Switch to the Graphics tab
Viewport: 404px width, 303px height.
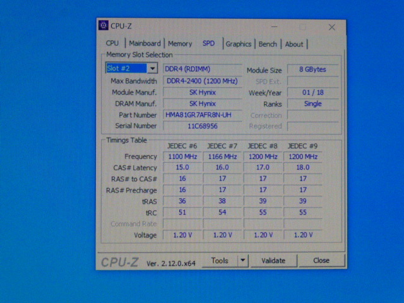tap(239, 44)
